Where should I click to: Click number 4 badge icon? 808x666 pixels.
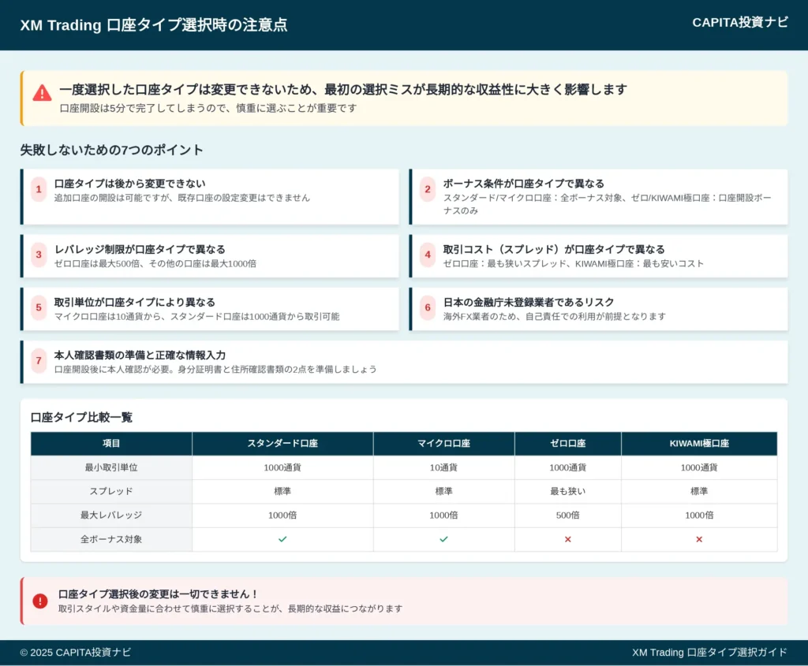click(x=428, y=255)
